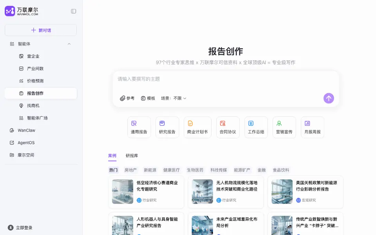This screenshot has width=376, height=235.
Task: Attach a reference via 参考 paperclip
Action: coord(123,98)
